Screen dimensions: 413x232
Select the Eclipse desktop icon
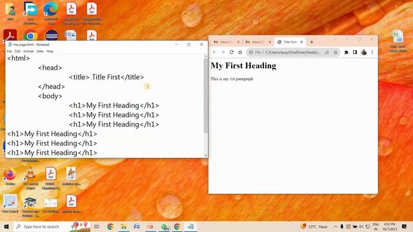coord(51,36)
